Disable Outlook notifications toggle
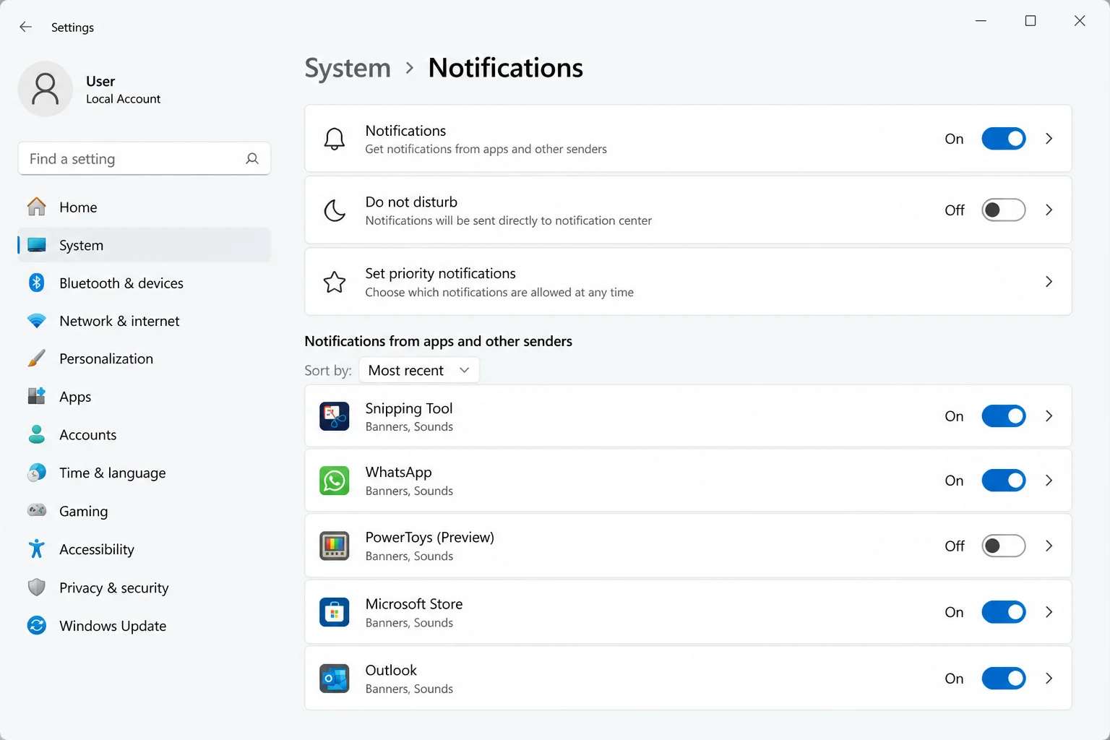The image size is (1110, 740). (1003, 679)
